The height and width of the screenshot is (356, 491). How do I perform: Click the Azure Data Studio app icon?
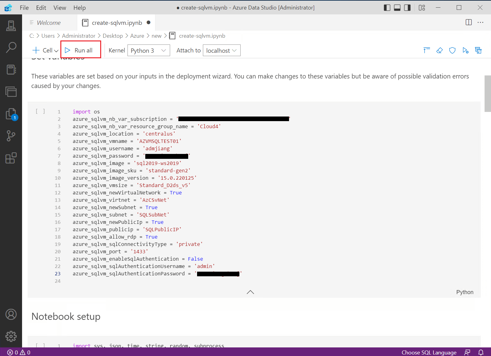(8, 8)
